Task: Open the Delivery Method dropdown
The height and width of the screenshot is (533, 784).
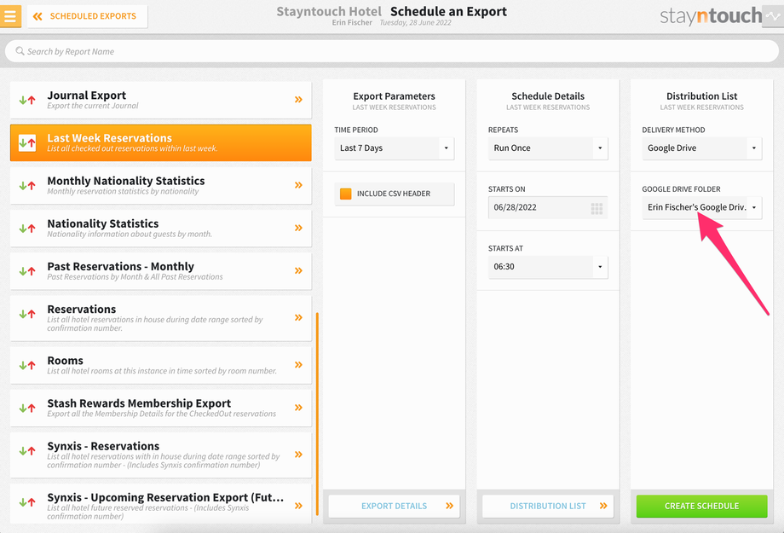Action: [x=702, y=148]
